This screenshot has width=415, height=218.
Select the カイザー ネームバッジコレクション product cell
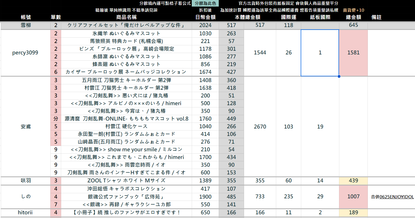click(x=126, y=72)
